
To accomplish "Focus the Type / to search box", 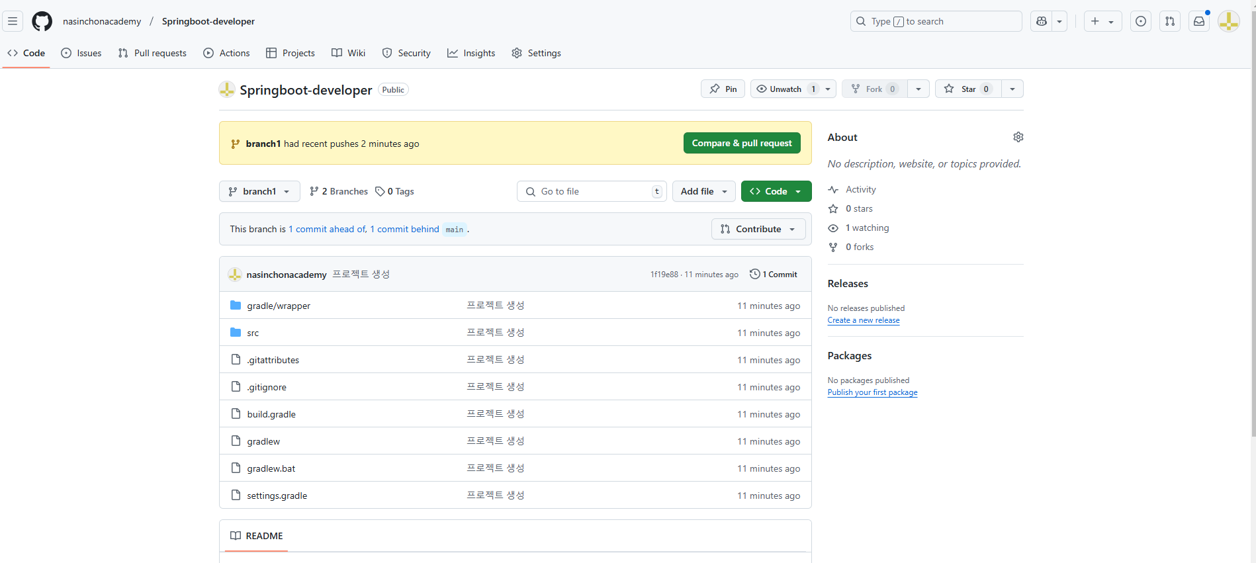I will [x=936, y=21].
